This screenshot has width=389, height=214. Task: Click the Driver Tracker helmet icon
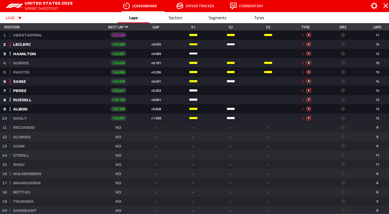180,6
